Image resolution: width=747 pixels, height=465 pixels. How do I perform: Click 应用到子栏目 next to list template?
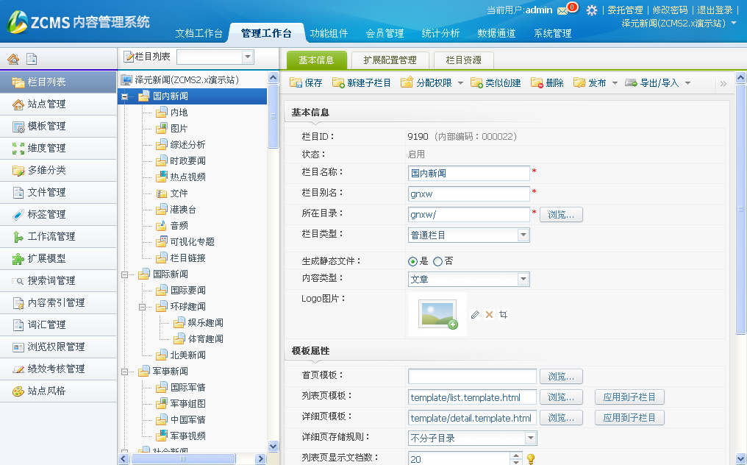coord(629,397)
